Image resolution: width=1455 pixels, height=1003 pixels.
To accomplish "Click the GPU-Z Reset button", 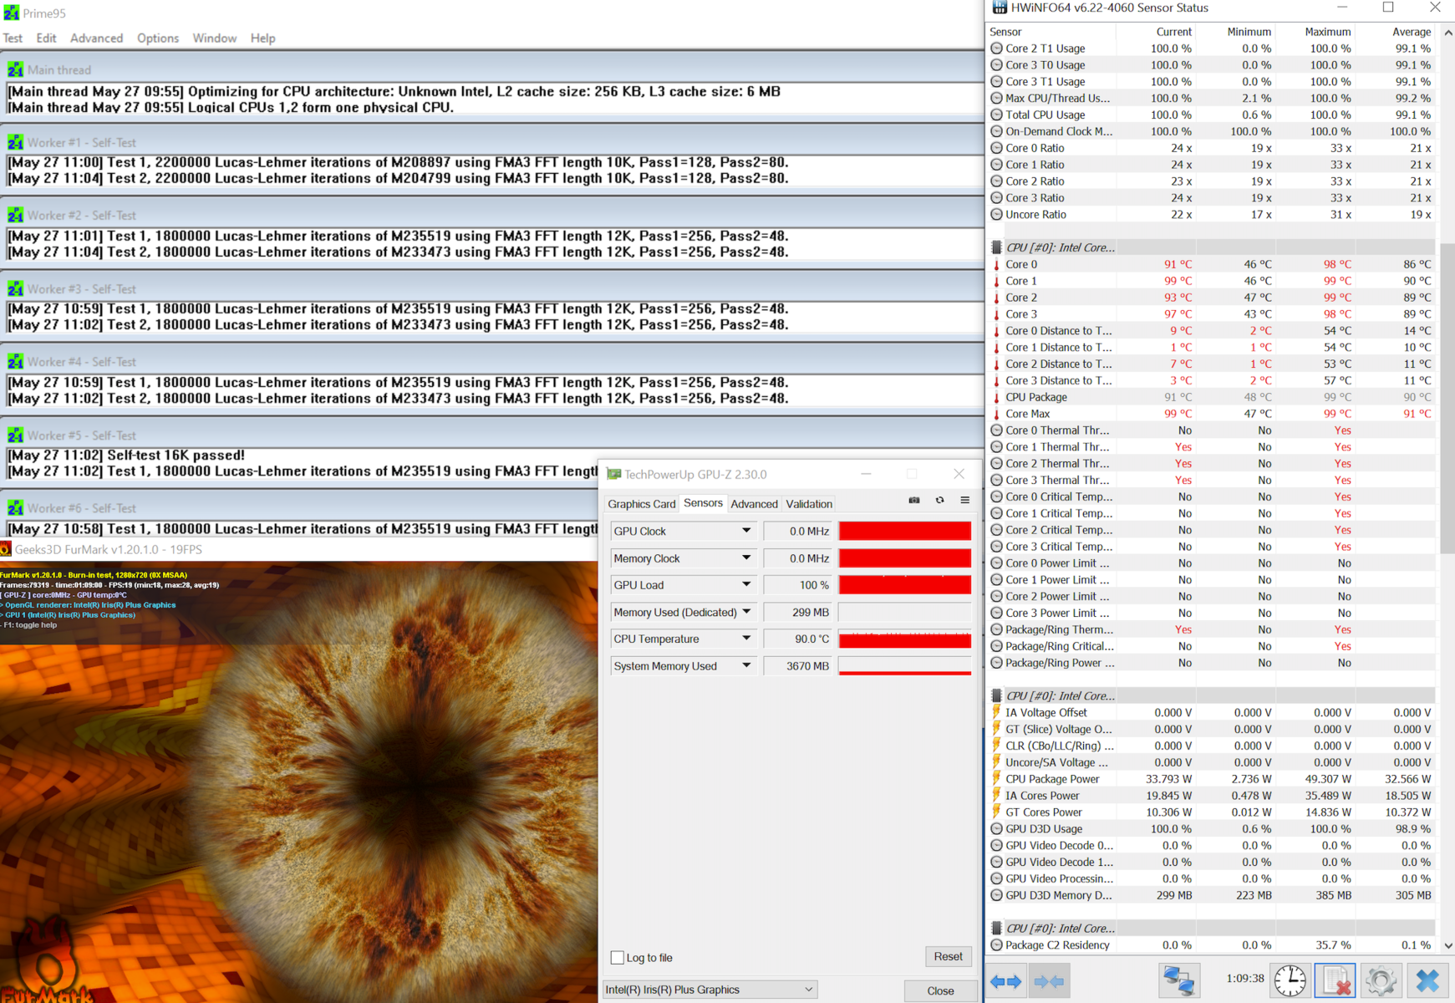I will click(x=948, y=956).
